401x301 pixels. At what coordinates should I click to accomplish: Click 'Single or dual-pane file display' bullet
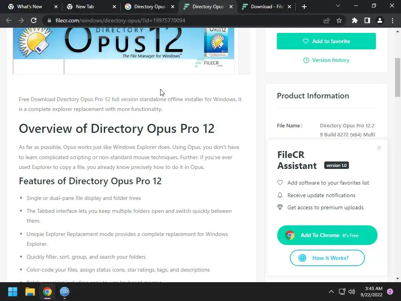(84, 198)
